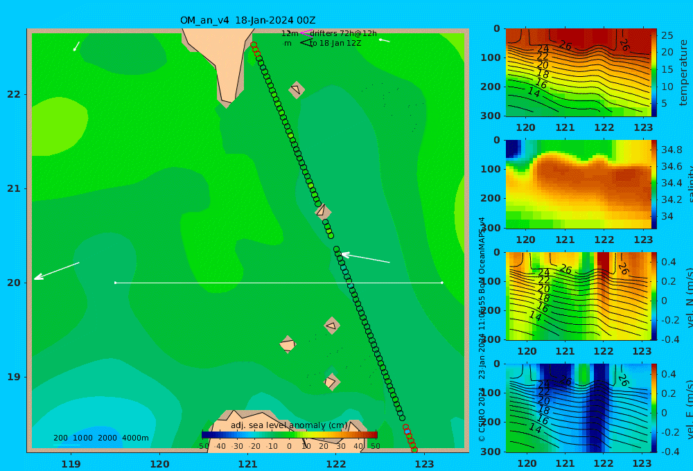This screenshot has width=693, height=471.
Task: Click the vel. N color bar
Action: (x=654, y=296)
